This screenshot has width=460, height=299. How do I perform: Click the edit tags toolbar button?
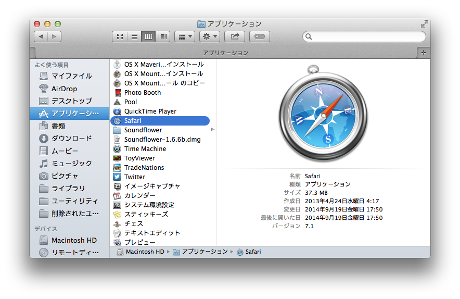tap(260, 36)
